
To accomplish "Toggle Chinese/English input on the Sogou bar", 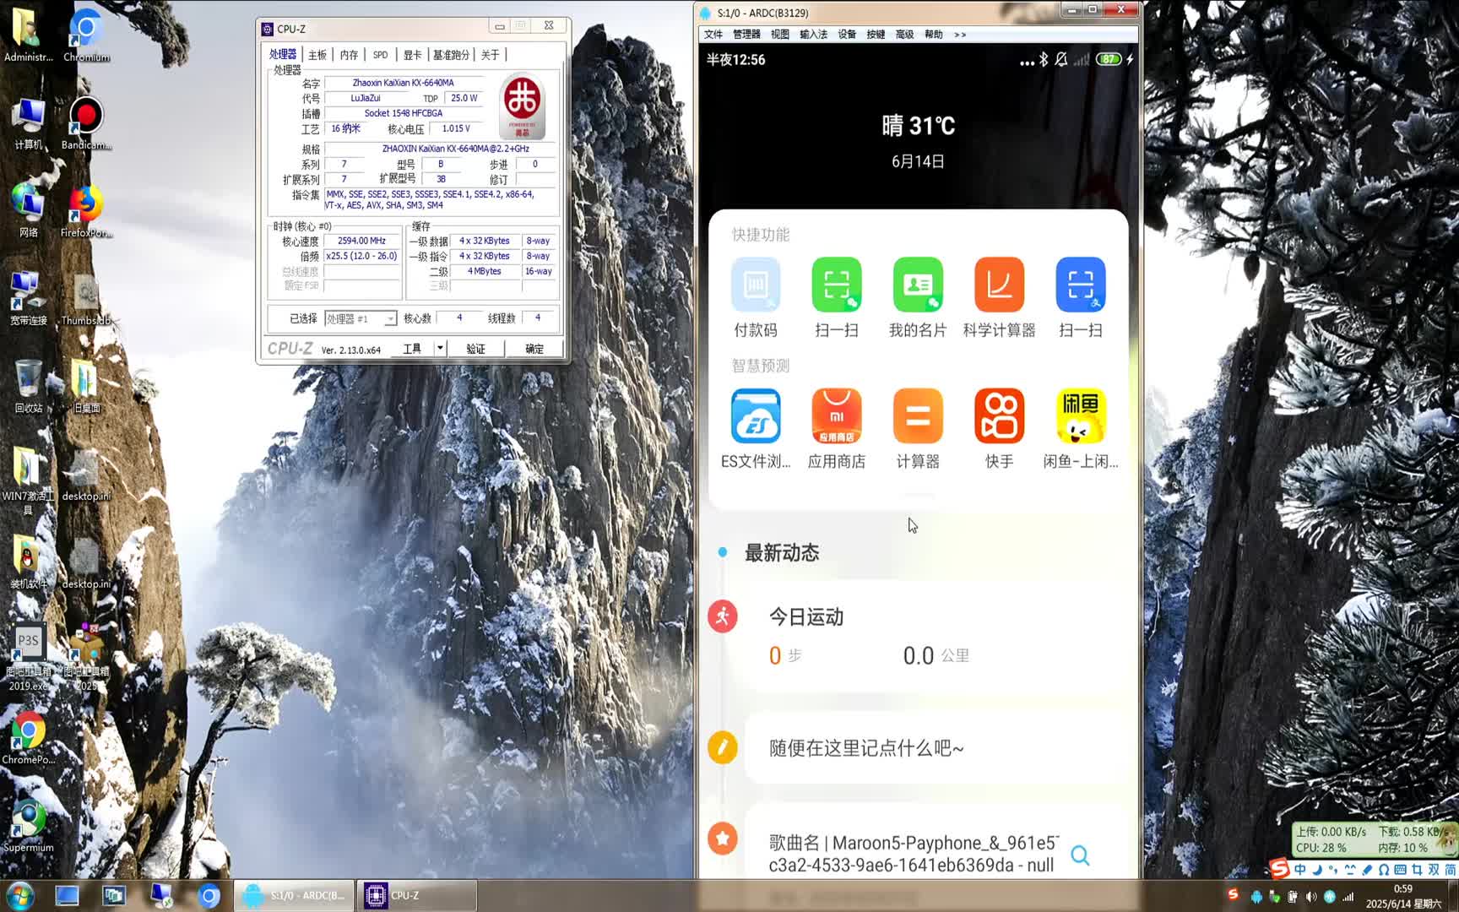I will coord(1300,870).
